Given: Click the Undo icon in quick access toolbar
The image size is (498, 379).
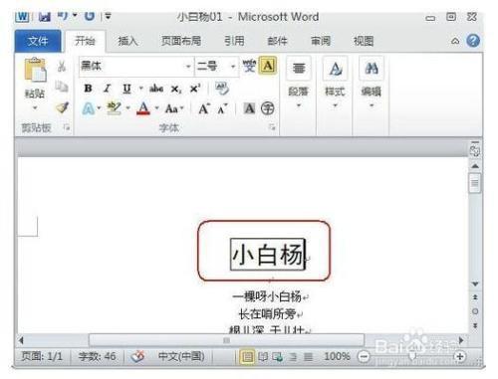Looking at the screenshot, I should (x=63, y=16).
